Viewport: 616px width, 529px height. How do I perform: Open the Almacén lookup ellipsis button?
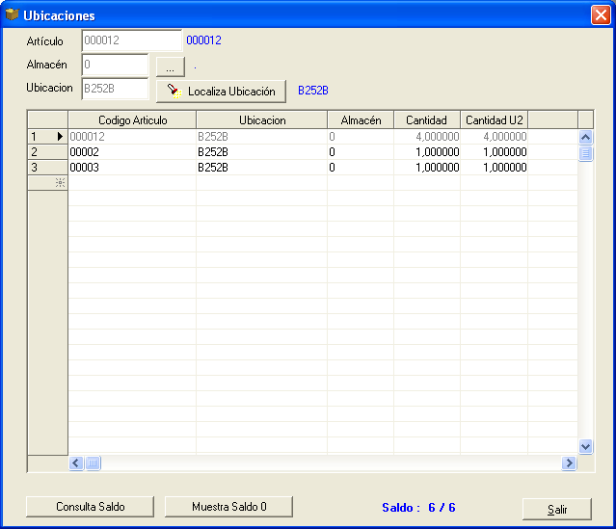(170, 66)
